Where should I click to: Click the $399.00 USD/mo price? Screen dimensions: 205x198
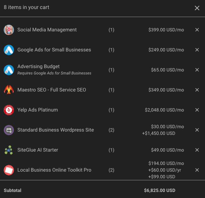point(166,30)
